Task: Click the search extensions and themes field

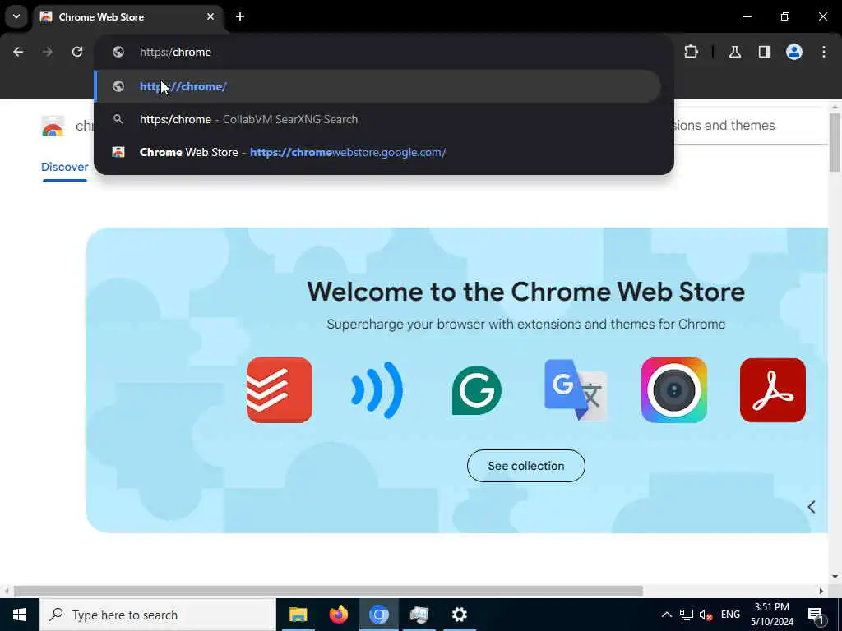Action: point(749,126)
